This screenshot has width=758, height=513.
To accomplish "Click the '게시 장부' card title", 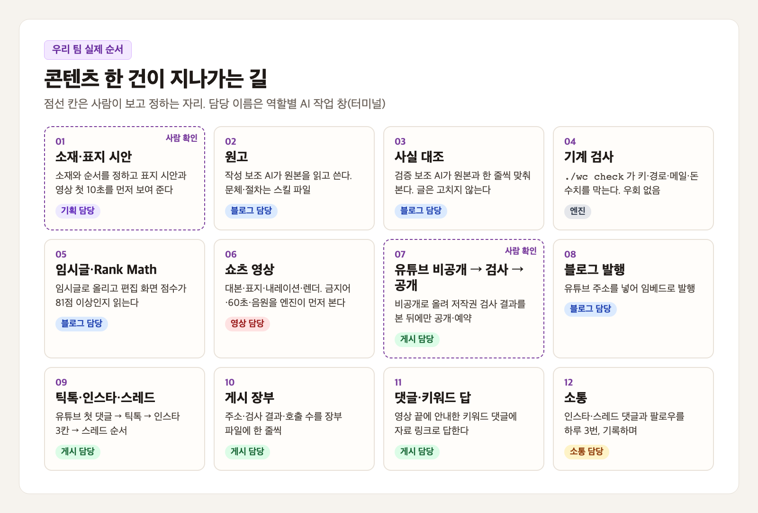I will pyautogui.click(x=250, y=397).
